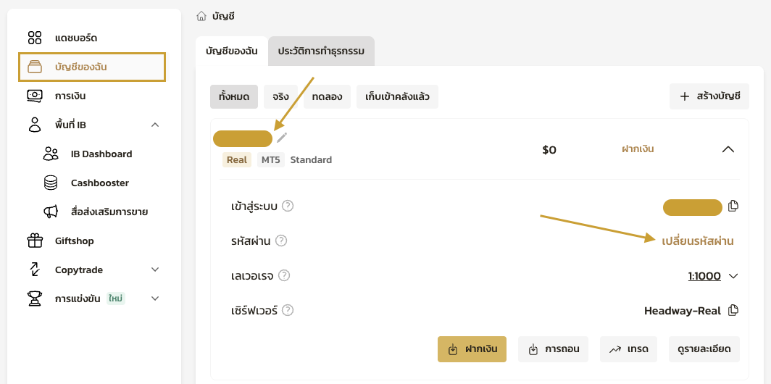Open the help icon next to รหัสผ่าน
The height and width of the screenshot is (384, 771).
click(281, 241)
